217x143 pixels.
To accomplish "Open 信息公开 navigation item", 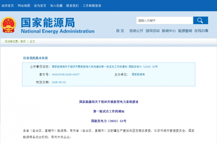I will click(x=136, y=31).
